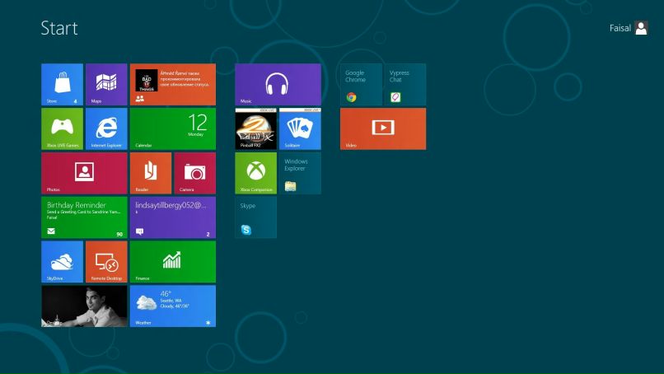Launch the Maps app tile

click(106, 84)
